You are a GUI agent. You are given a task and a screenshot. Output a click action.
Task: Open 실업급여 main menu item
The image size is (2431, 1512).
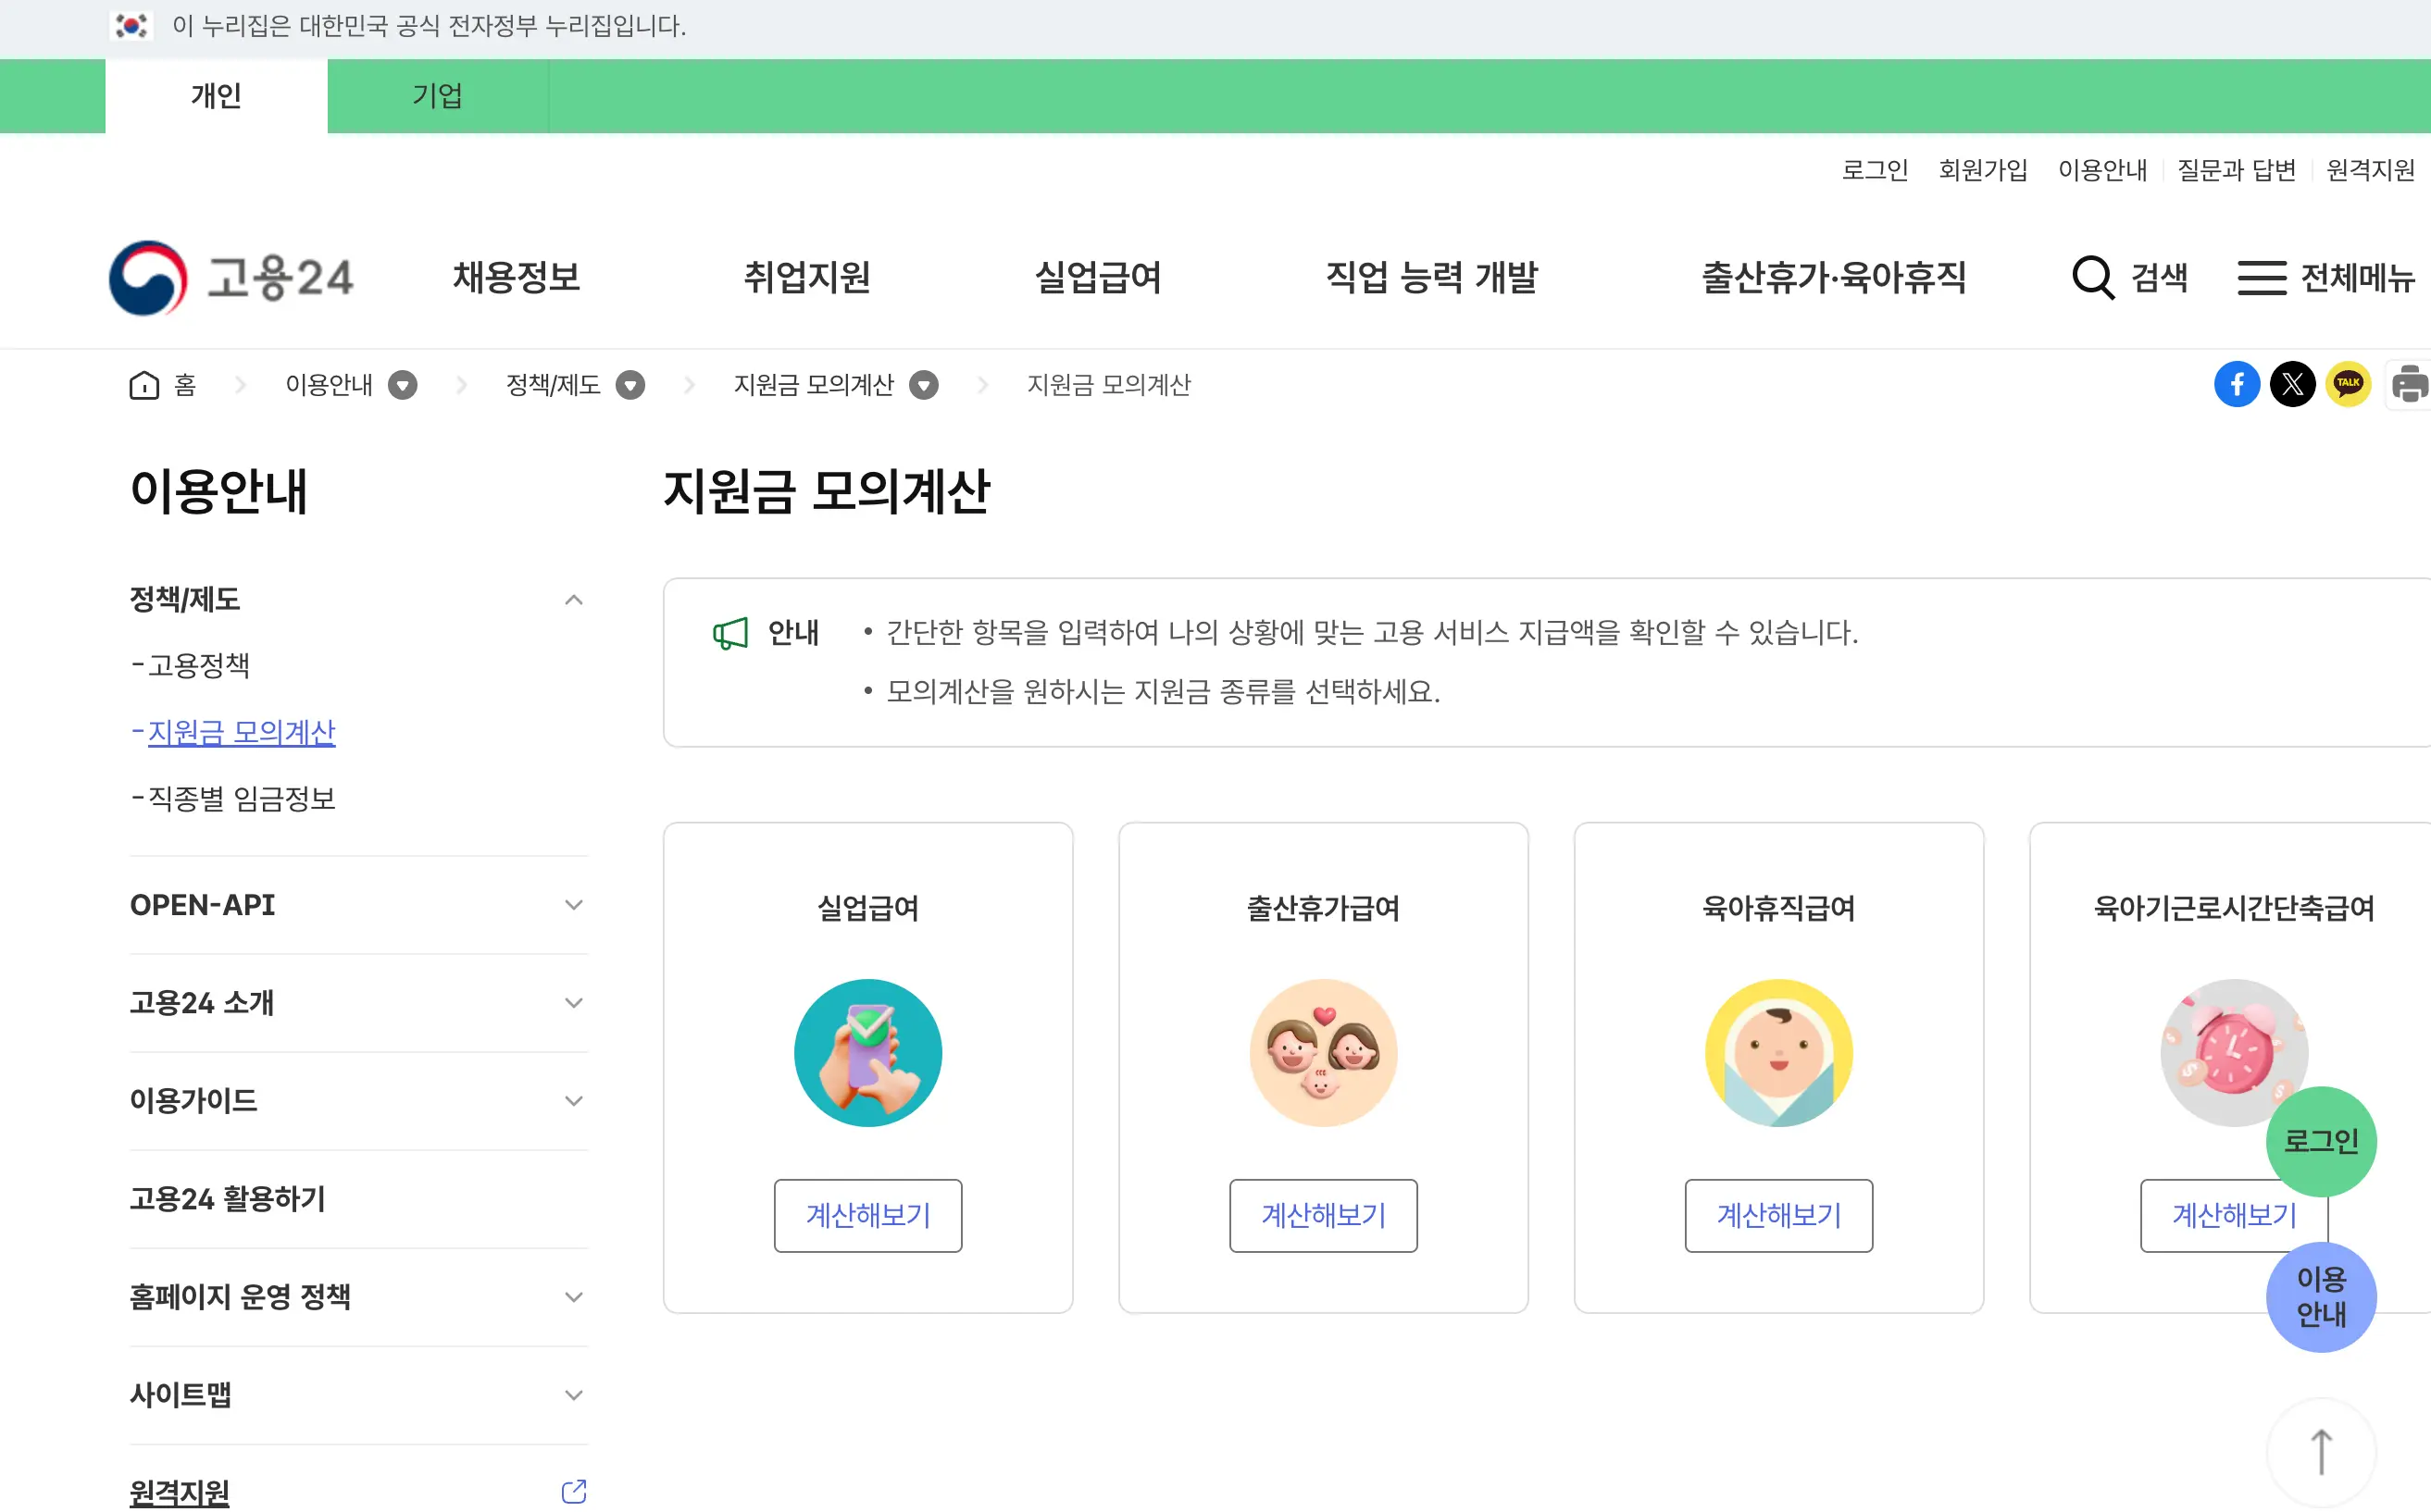point(1097,277)
